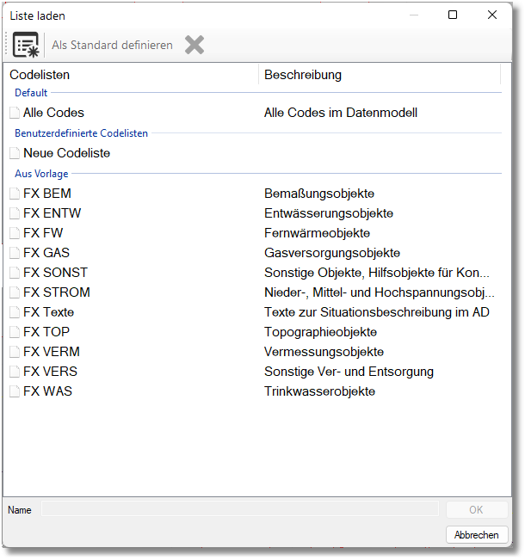Screen dimensions: 525x560
Task: Select the FX TOP list row
Action: [x=46, y=332]
